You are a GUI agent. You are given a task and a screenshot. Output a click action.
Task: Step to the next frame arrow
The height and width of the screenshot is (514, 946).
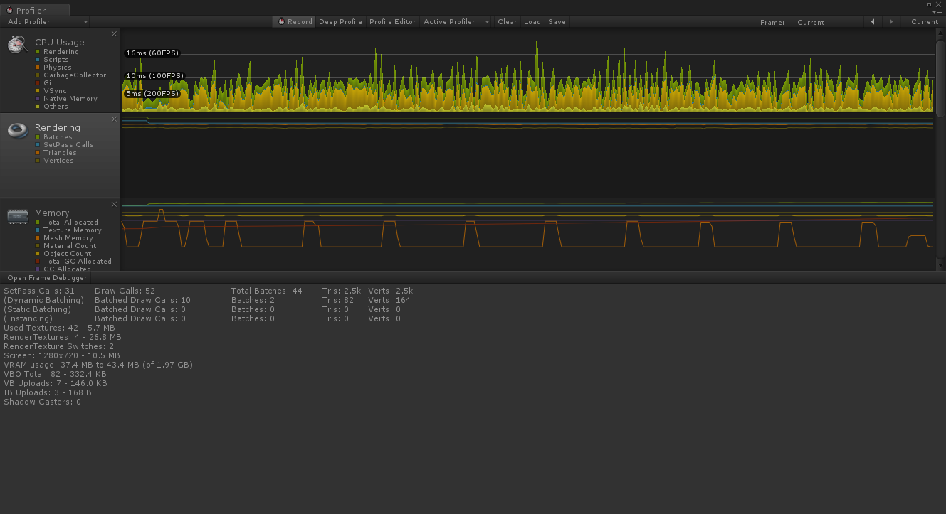891,22
